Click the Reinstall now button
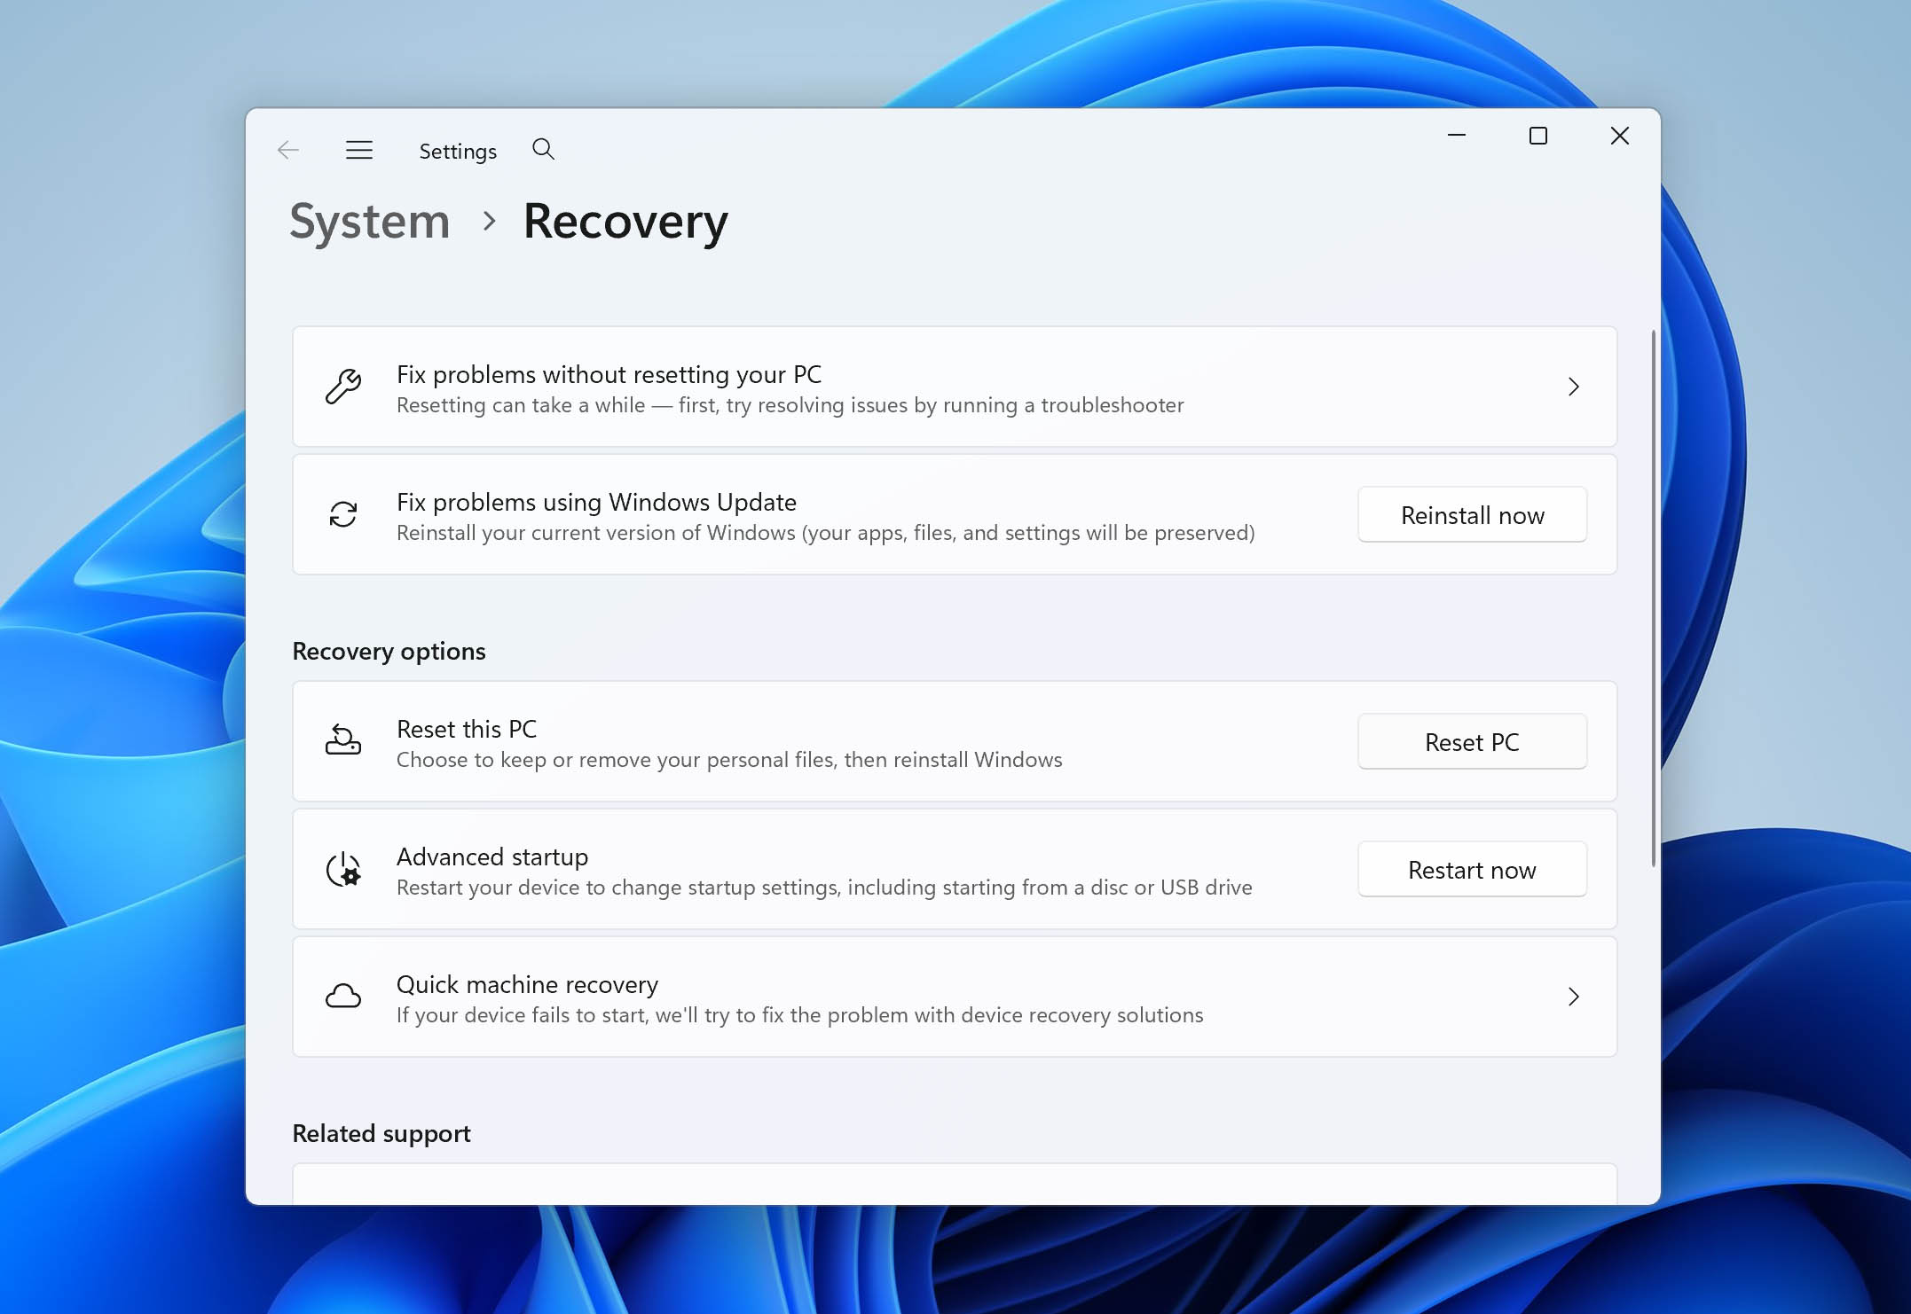 pos(1472,514)
